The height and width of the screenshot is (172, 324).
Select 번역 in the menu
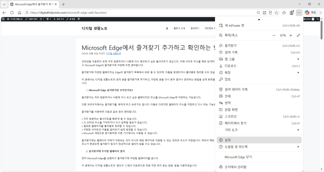pyautogui.click(x=259, y=103)
